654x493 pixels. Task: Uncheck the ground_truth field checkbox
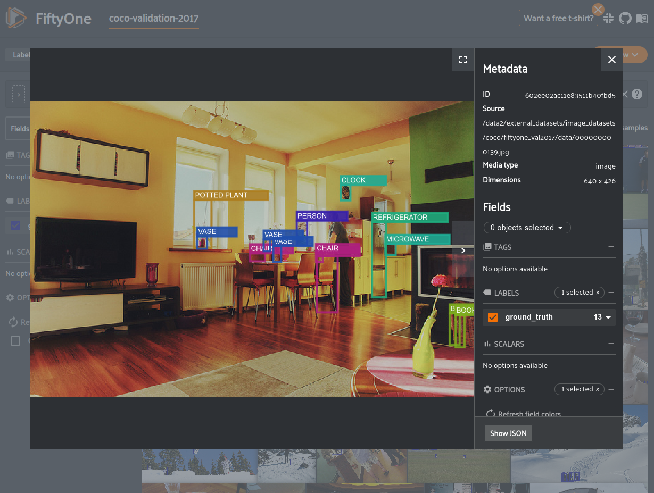pyautogui.click(x=493, y=317)
